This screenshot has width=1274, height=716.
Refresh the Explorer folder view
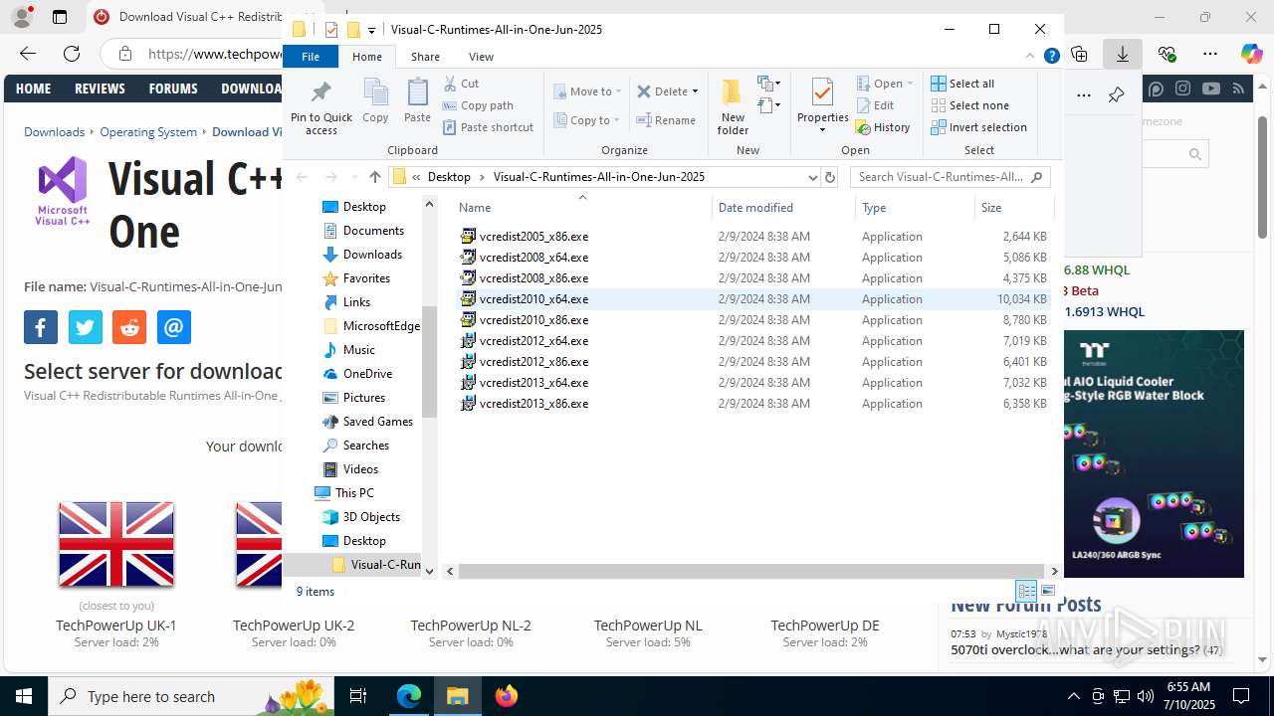(x=830, y=177)
